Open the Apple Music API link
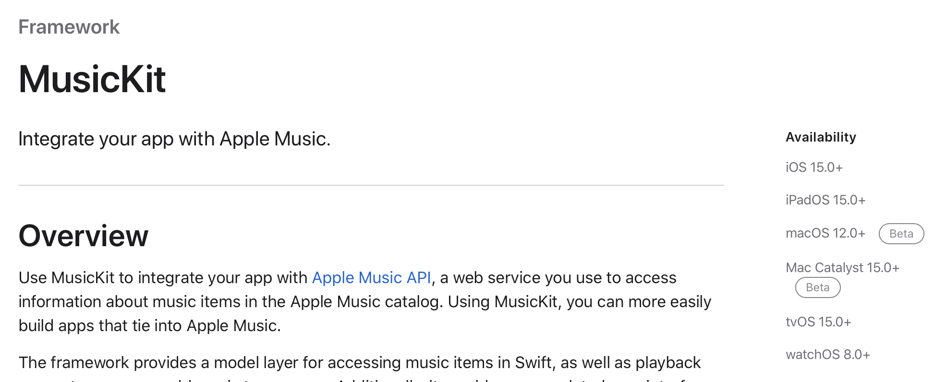 click(371, 278)
